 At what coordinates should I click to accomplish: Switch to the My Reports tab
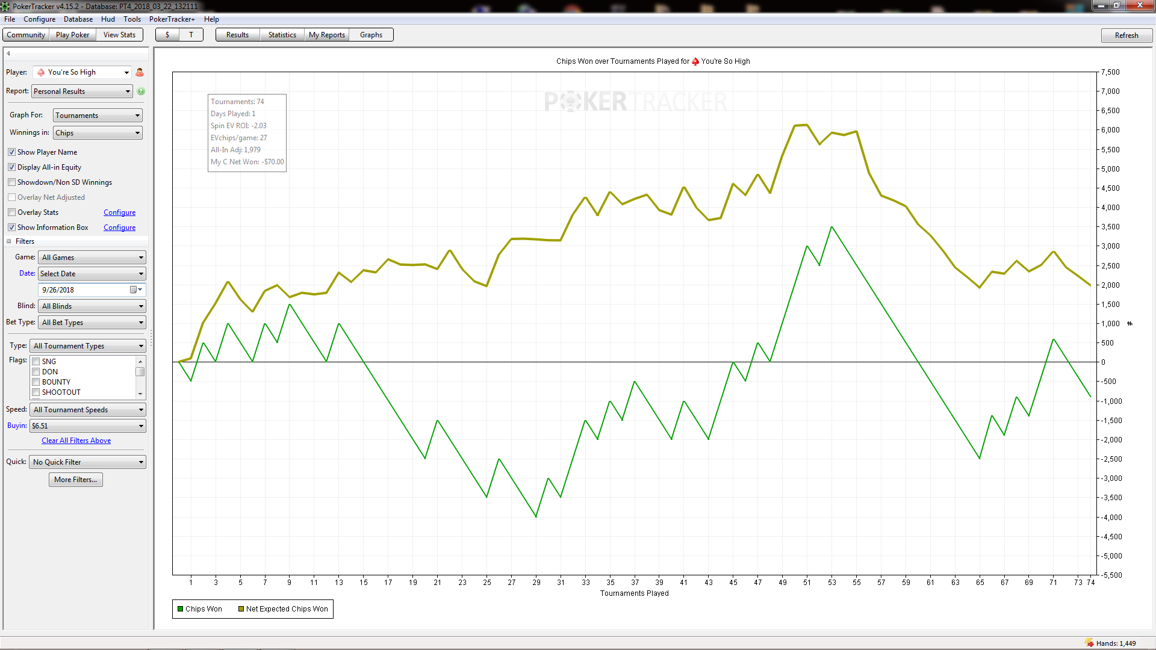(327, 35)
